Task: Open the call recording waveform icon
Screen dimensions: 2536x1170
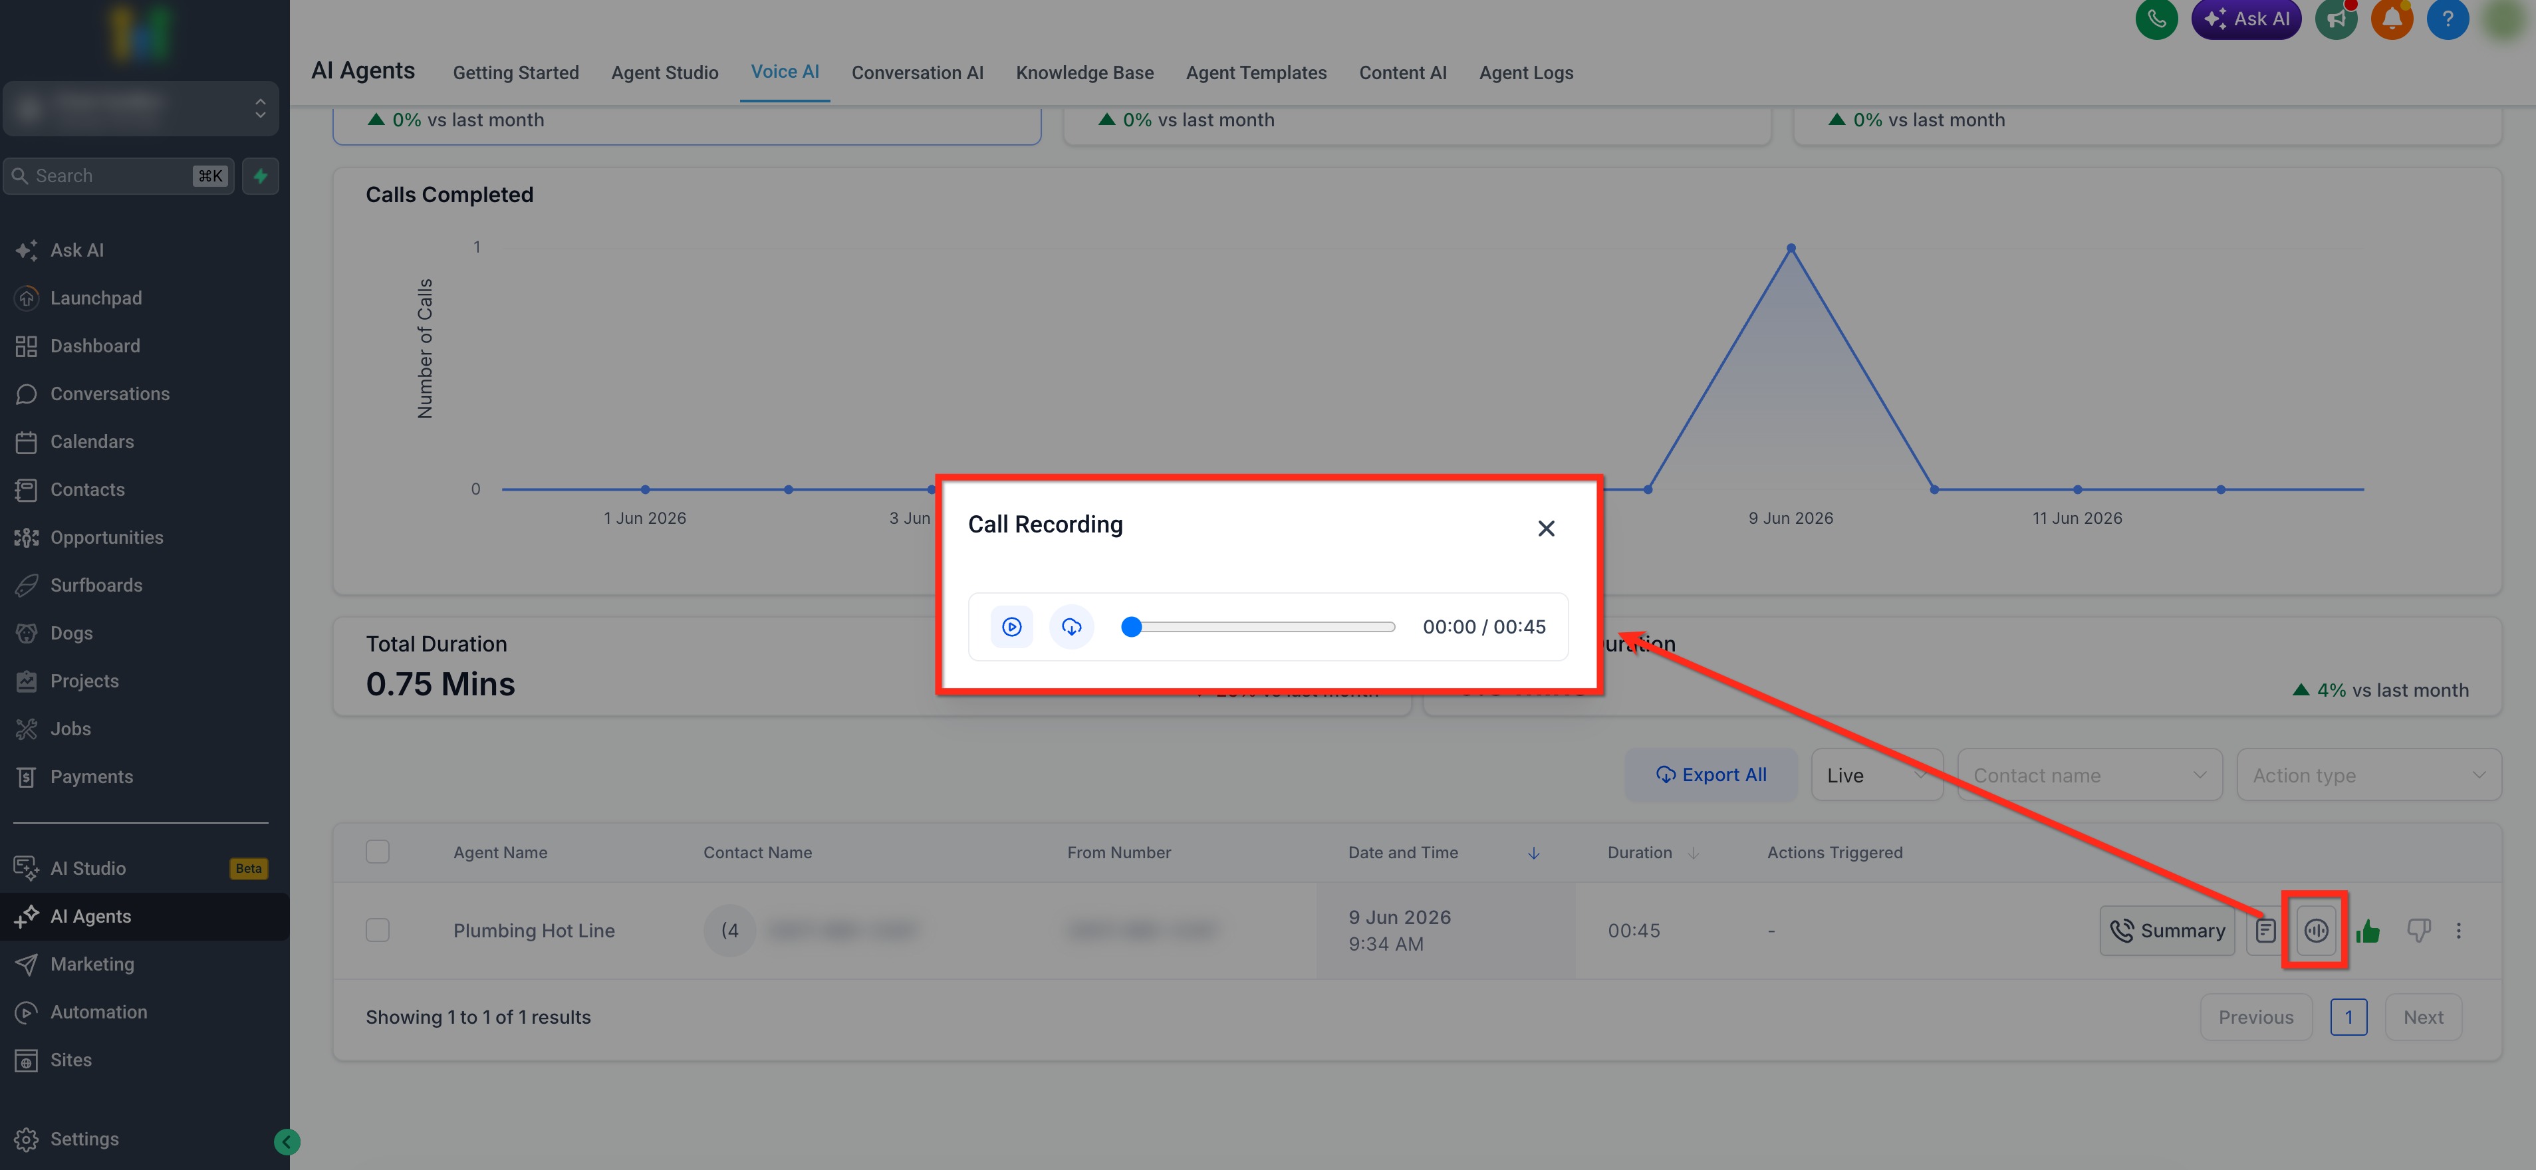Action: 2315,930
